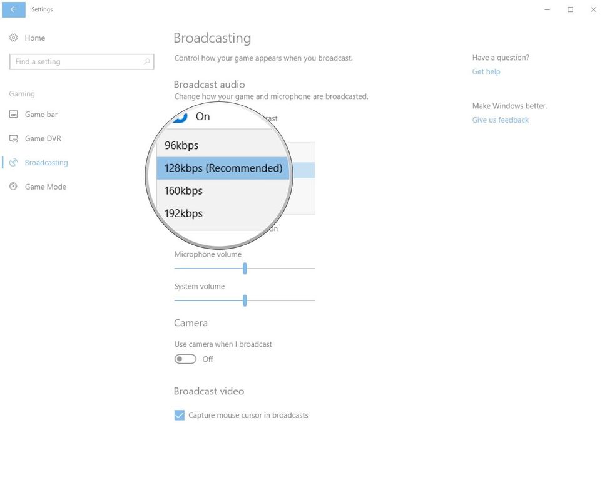Maximize the Settings window
Screen dimensions: 607x487
[570, 9]
